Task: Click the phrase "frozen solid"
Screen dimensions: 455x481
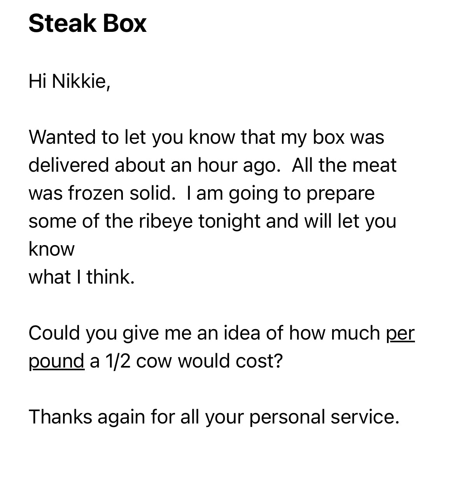Action: tap(121, 193)
